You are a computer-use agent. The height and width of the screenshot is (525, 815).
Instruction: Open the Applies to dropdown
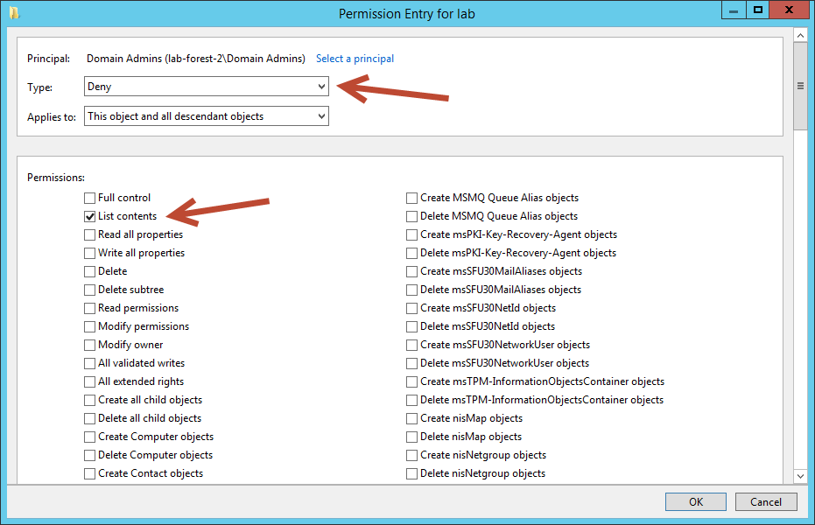click(x=207, y=115)
